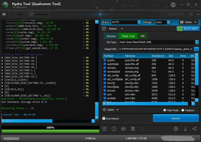Click the globe language icon in title bar
The image size is (201, 142).
(173, 5)
